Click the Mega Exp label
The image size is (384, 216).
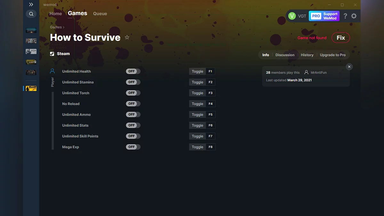[x=70, y=147]
